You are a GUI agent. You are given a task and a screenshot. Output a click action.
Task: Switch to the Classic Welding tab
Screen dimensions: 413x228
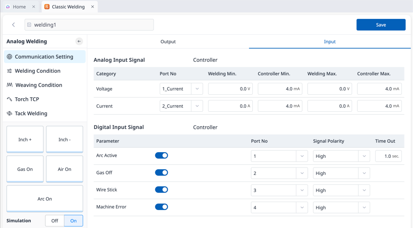68,7
